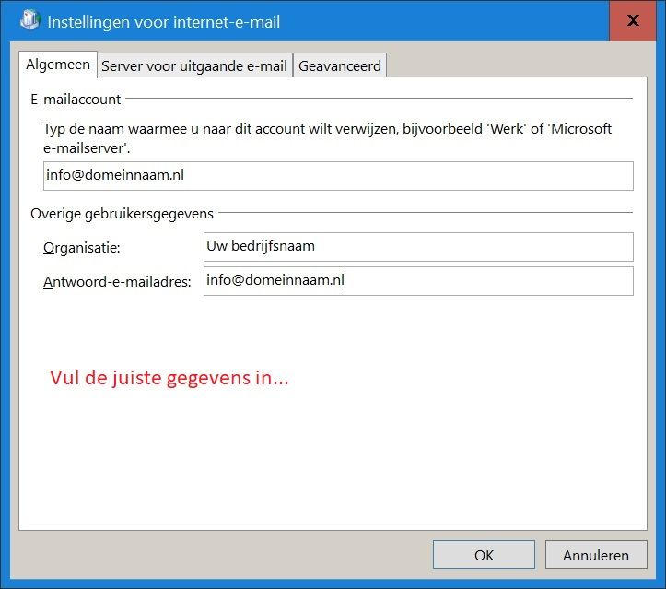This screenshot has width=666, height=589.
Task: Click into the Antwoord-e-mailadres input field
Action: tap(418, 281)
